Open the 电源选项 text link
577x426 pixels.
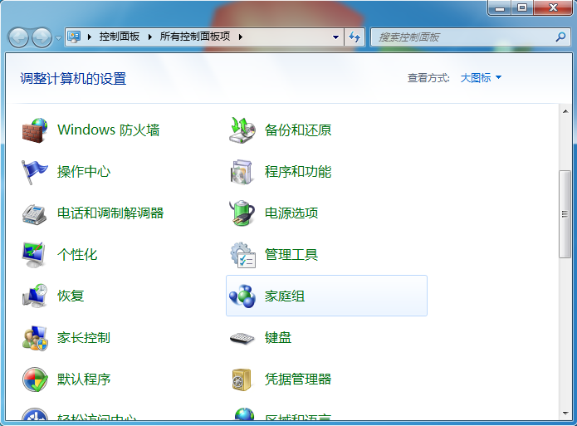click(291, 213)
